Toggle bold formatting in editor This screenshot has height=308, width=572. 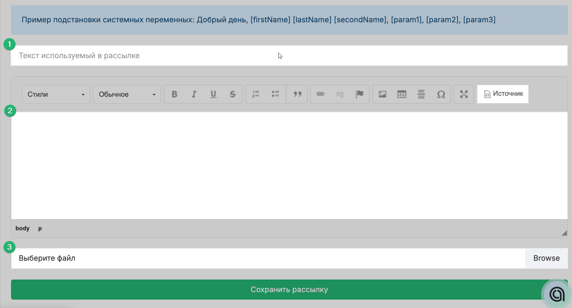coord(174,94)
